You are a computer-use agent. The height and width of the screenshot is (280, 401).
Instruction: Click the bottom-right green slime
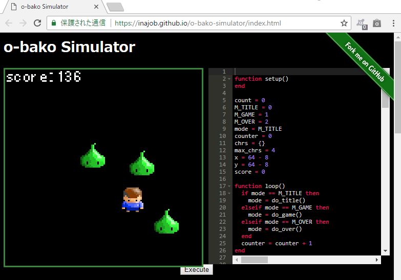click(166, 221)
